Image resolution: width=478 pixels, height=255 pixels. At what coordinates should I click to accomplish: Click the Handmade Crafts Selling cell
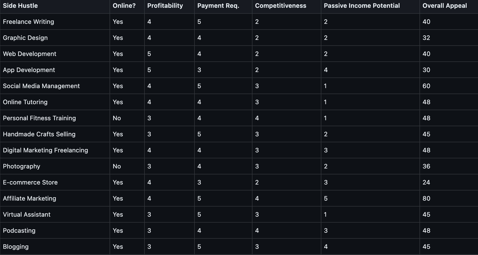(39, 134)
